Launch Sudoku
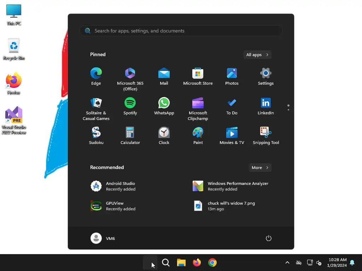Image resolution: width=362 pixels, height=271 pixels. [96, 136]
